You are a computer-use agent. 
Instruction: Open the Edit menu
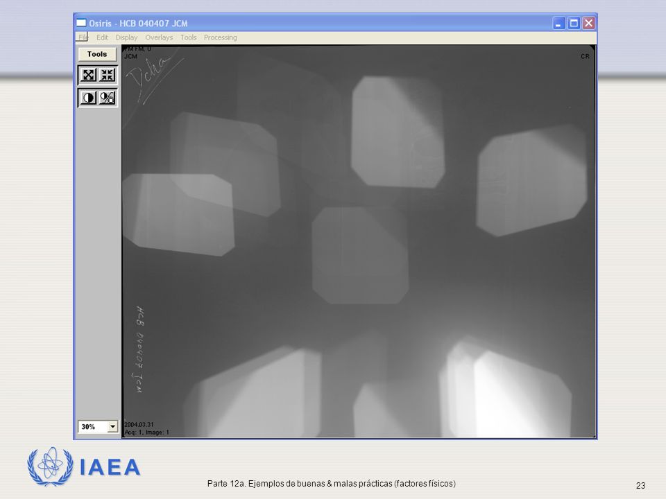pyautogui.click(x=102, y=37)
